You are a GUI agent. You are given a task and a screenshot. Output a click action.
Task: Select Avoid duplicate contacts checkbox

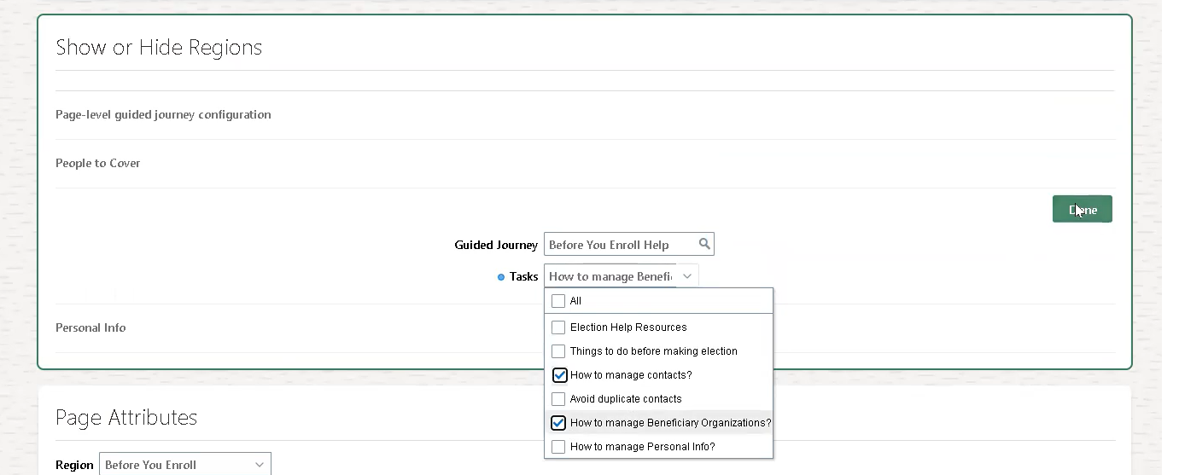558,399
